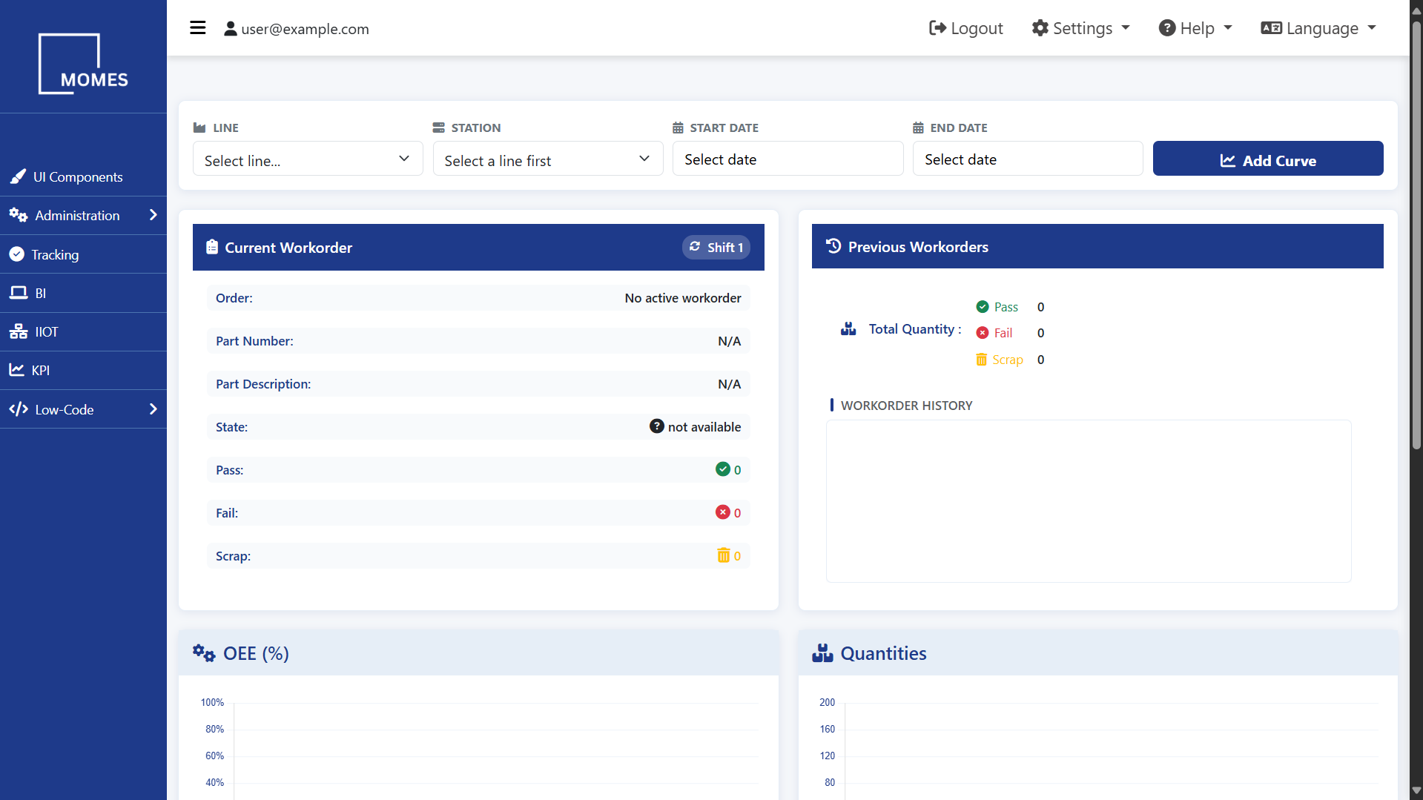Click the Quantities boxes icon
The height and width of the screenshot is (800, 1423).
[822, 653]
